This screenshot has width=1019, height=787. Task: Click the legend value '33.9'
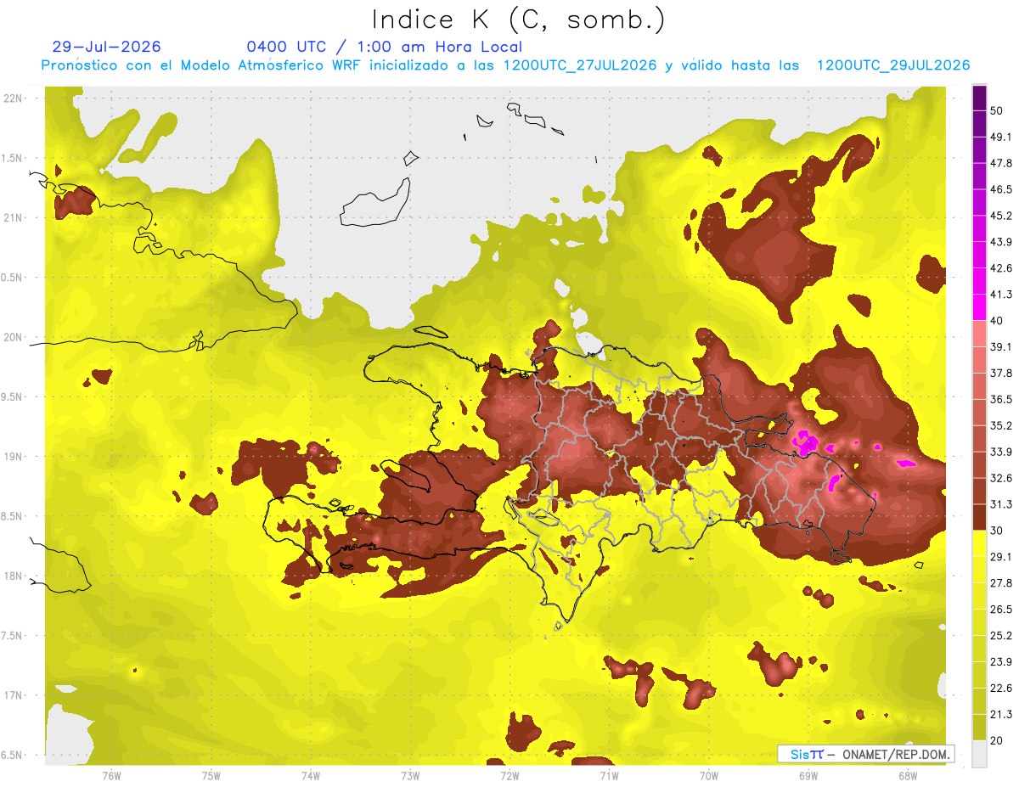click(1001, 452)
